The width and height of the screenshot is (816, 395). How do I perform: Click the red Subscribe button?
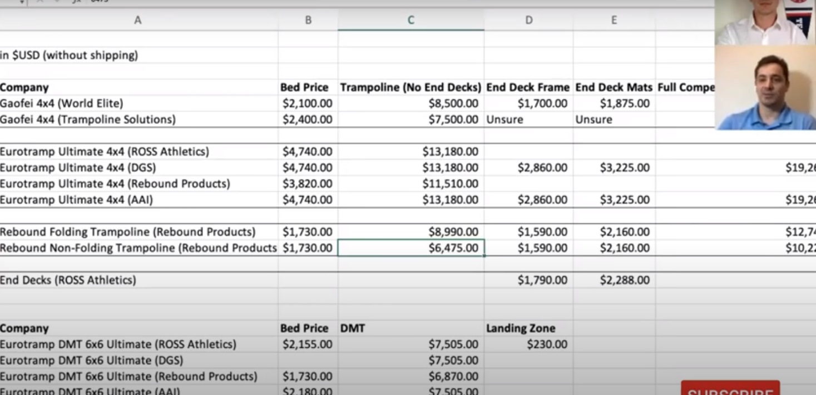click(730, 388)
